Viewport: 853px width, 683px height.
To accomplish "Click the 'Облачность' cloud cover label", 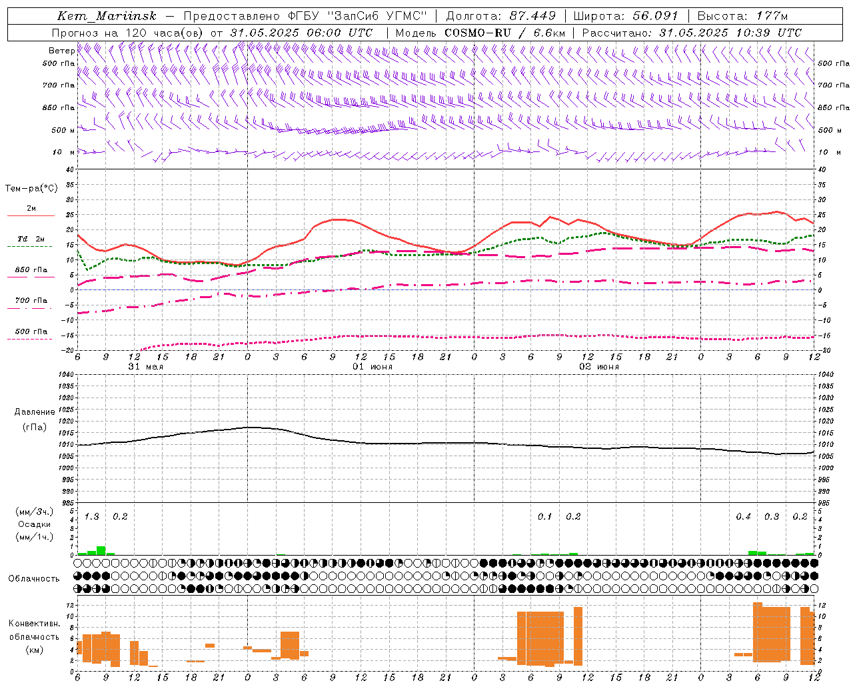I will pos(34,579).
